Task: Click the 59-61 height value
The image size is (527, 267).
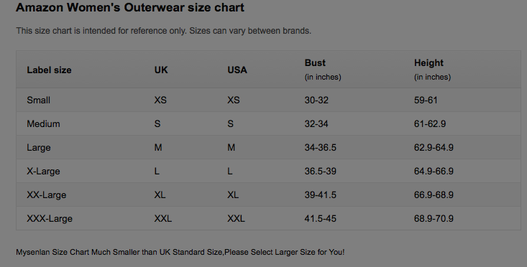Action: tap(426, 100)
